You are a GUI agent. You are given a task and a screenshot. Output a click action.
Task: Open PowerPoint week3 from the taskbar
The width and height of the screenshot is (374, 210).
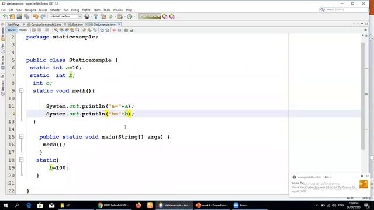pos(212,205)
